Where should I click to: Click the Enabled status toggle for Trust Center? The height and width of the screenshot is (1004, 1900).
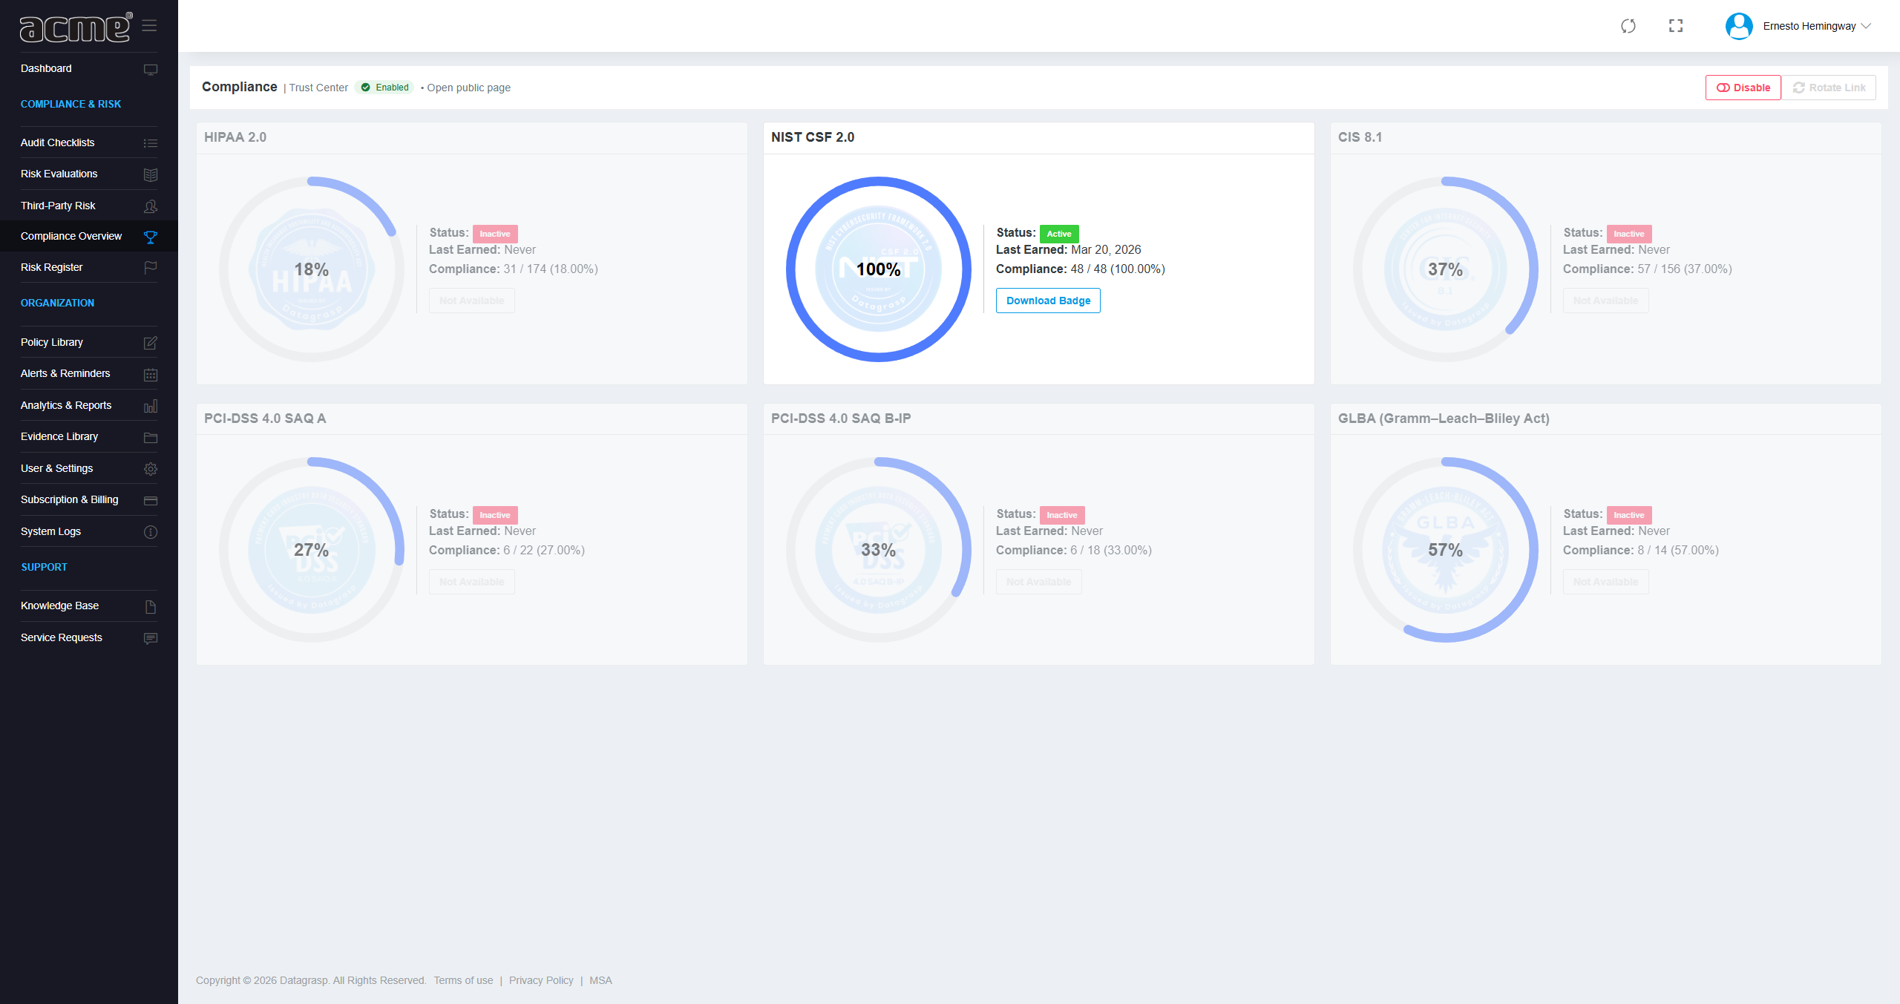[384, 87]
